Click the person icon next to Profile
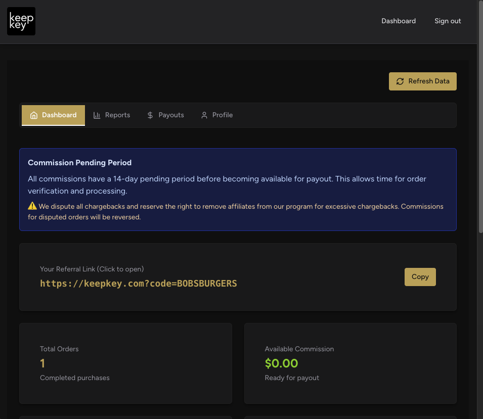483x419 pixels. [204, 115]
